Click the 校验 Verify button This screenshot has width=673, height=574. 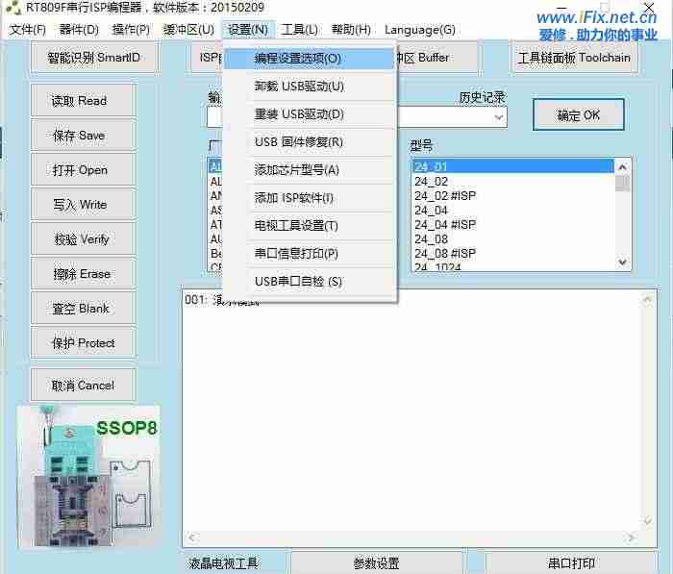pos(84,239)
